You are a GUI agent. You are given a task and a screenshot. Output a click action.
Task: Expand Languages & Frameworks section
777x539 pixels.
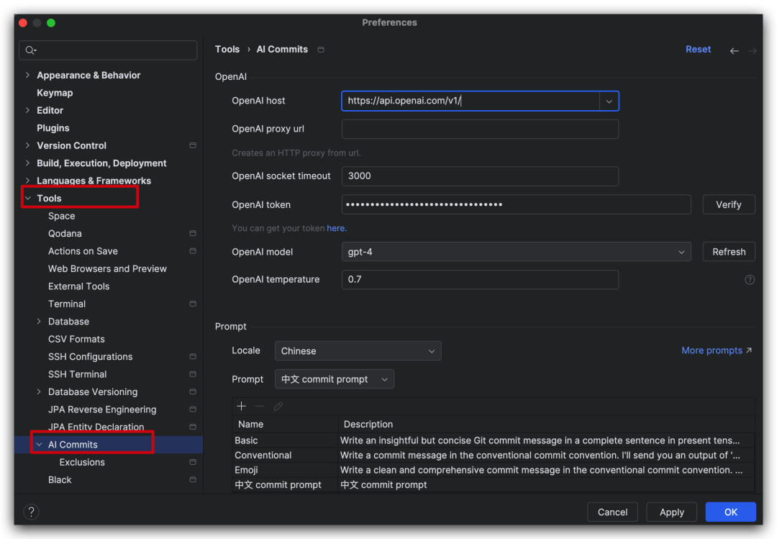[28, 181]
